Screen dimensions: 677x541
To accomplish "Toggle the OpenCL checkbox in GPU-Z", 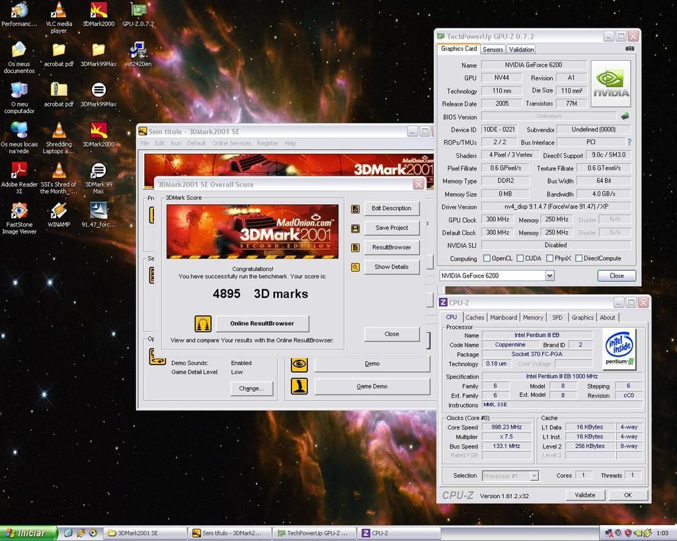I will (487, 258).
